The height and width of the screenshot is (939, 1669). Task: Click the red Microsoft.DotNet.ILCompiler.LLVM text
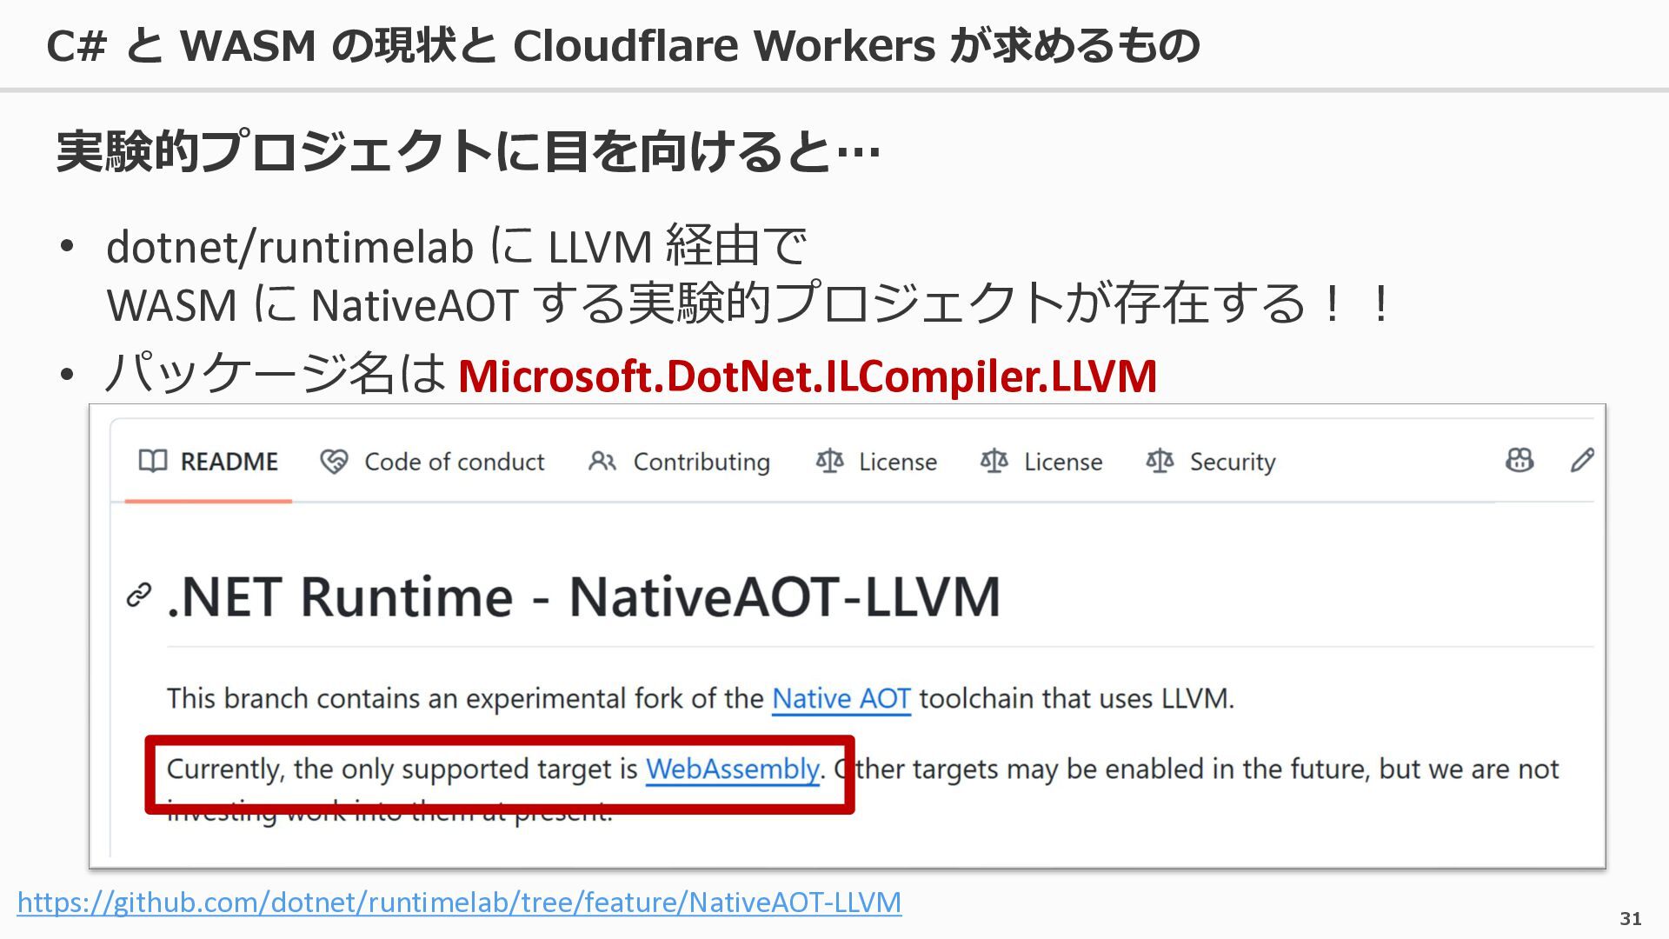pyautogui.click(x=808, y=376)
